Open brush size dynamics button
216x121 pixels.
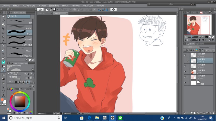tap(31, 74)
